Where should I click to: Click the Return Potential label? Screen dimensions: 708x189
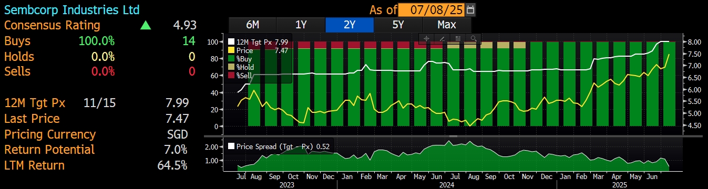[49, 150]
